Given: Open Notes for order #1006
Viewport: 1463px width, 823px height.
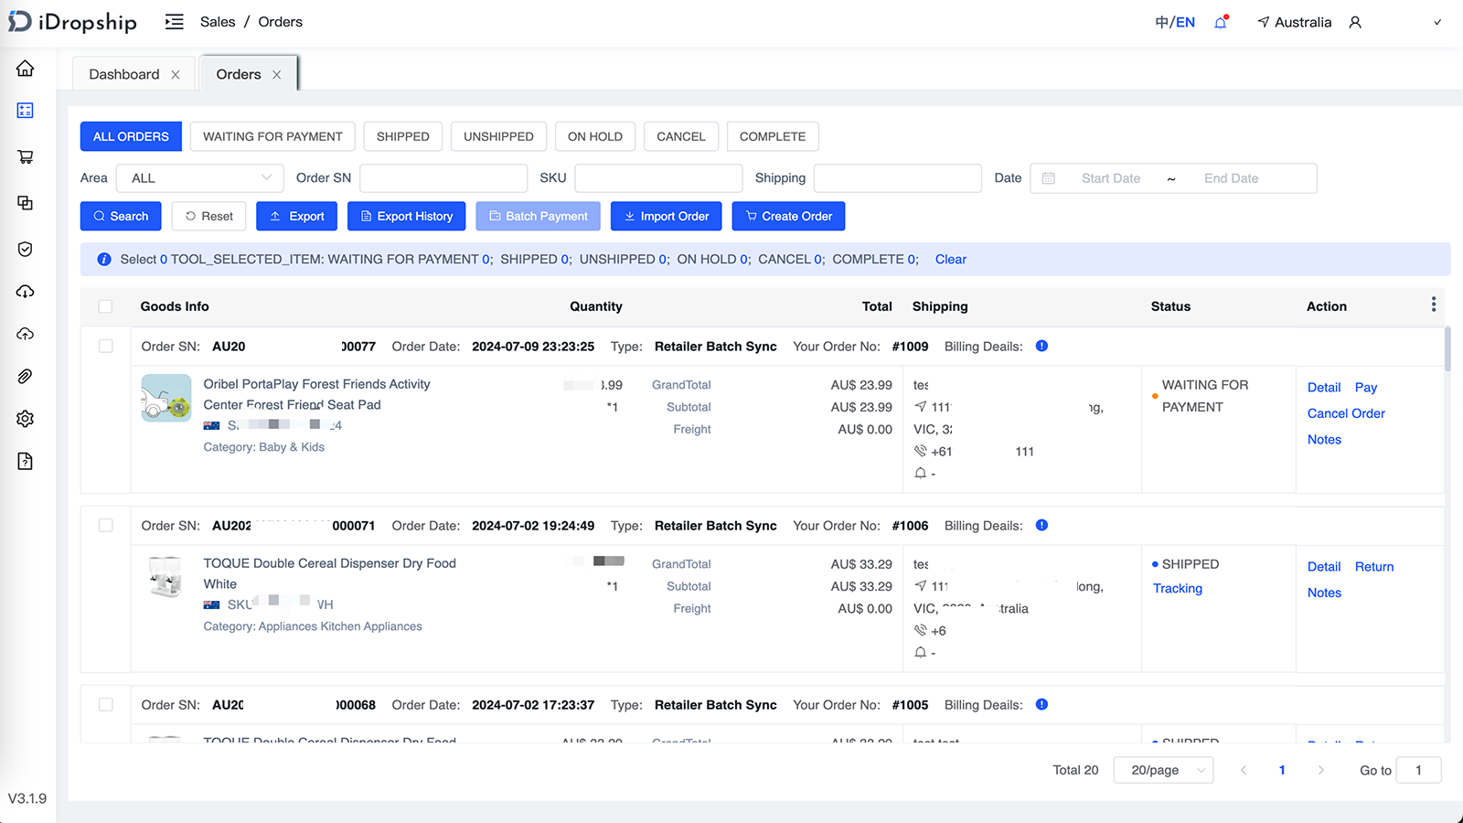Looking at the screenshot, I should [x=1324, y=593].
